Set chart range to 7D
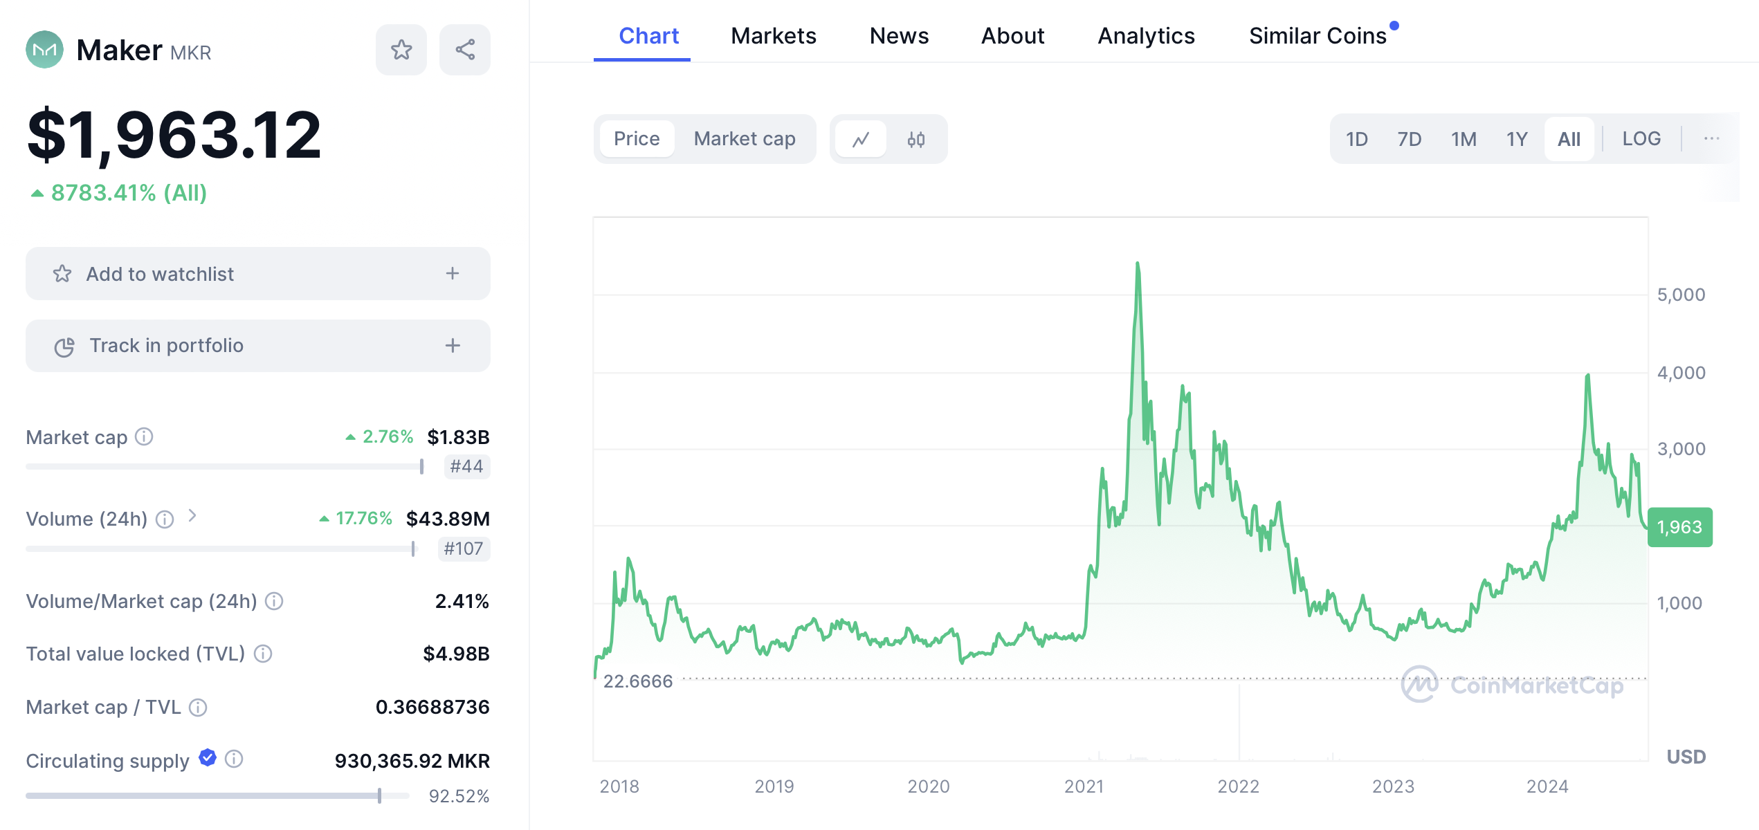1759x830 pixels. [x=1410, y=139]
